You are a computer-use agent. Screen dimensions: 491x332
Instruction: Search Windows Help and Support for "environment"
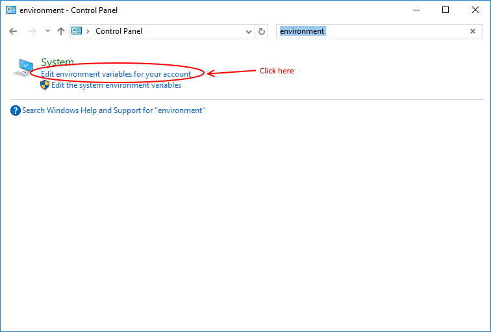click(113, 110)
